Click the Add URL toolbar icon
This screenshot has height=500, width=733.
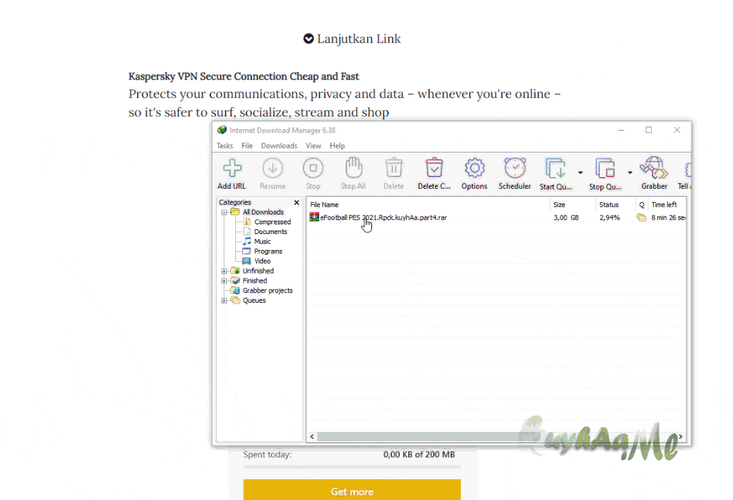pyautogui.click(x=232, y=168)
